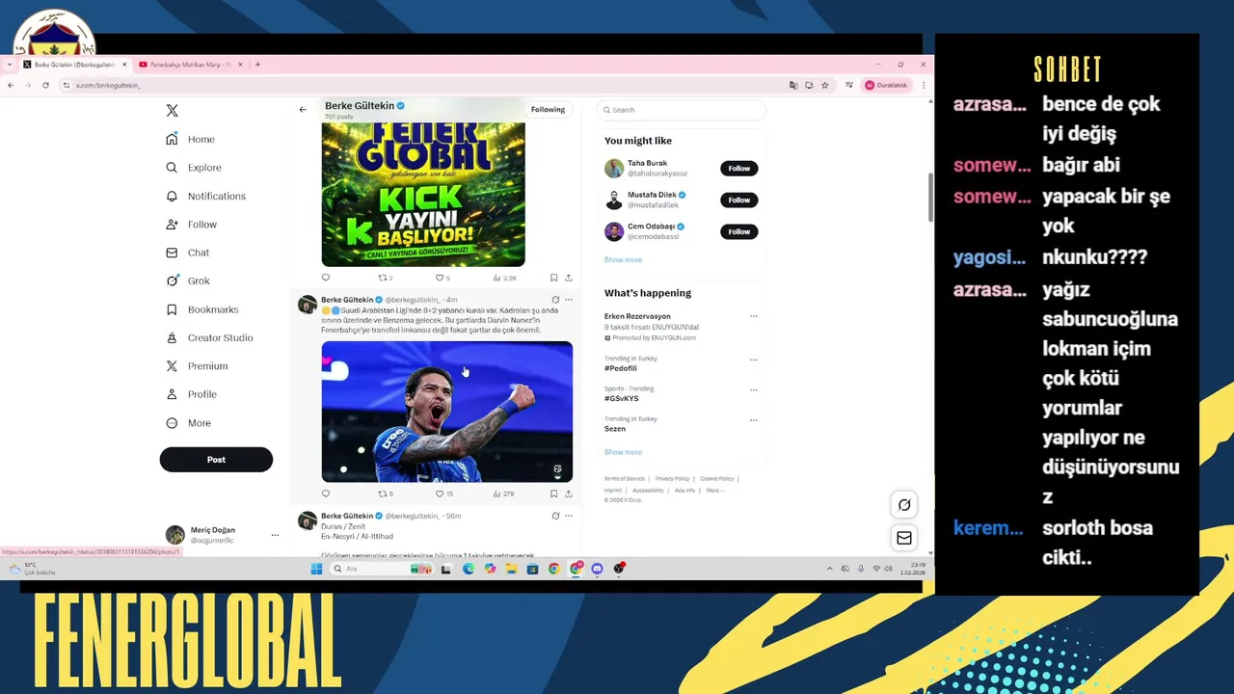
Task: Follow Taha Burak
Action: pyautogui.click(x=739, y=169)
